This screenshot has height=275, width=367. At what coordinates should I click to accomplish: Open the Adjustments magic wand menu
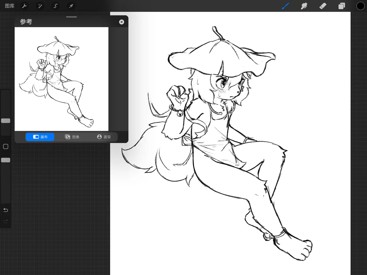point(40,6)
